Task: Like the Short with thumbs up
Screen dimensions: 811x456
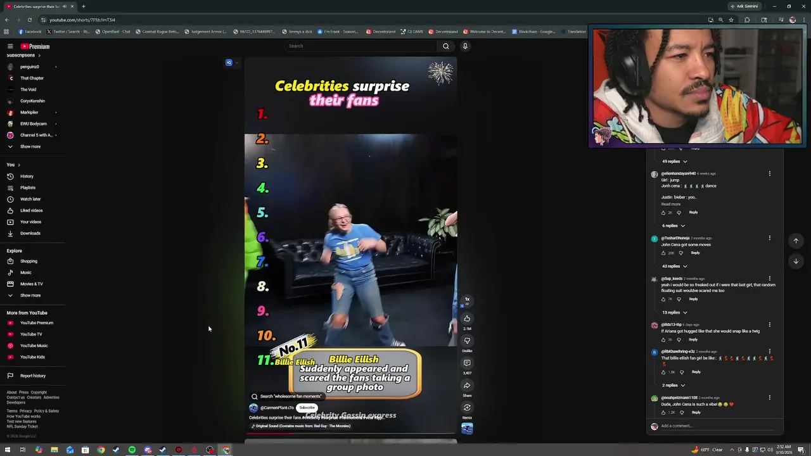Action: (467, 319)
